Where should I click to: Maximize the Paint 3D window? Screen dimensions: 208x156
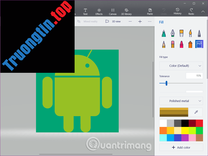pyautogui.click(x=194, y=4)
